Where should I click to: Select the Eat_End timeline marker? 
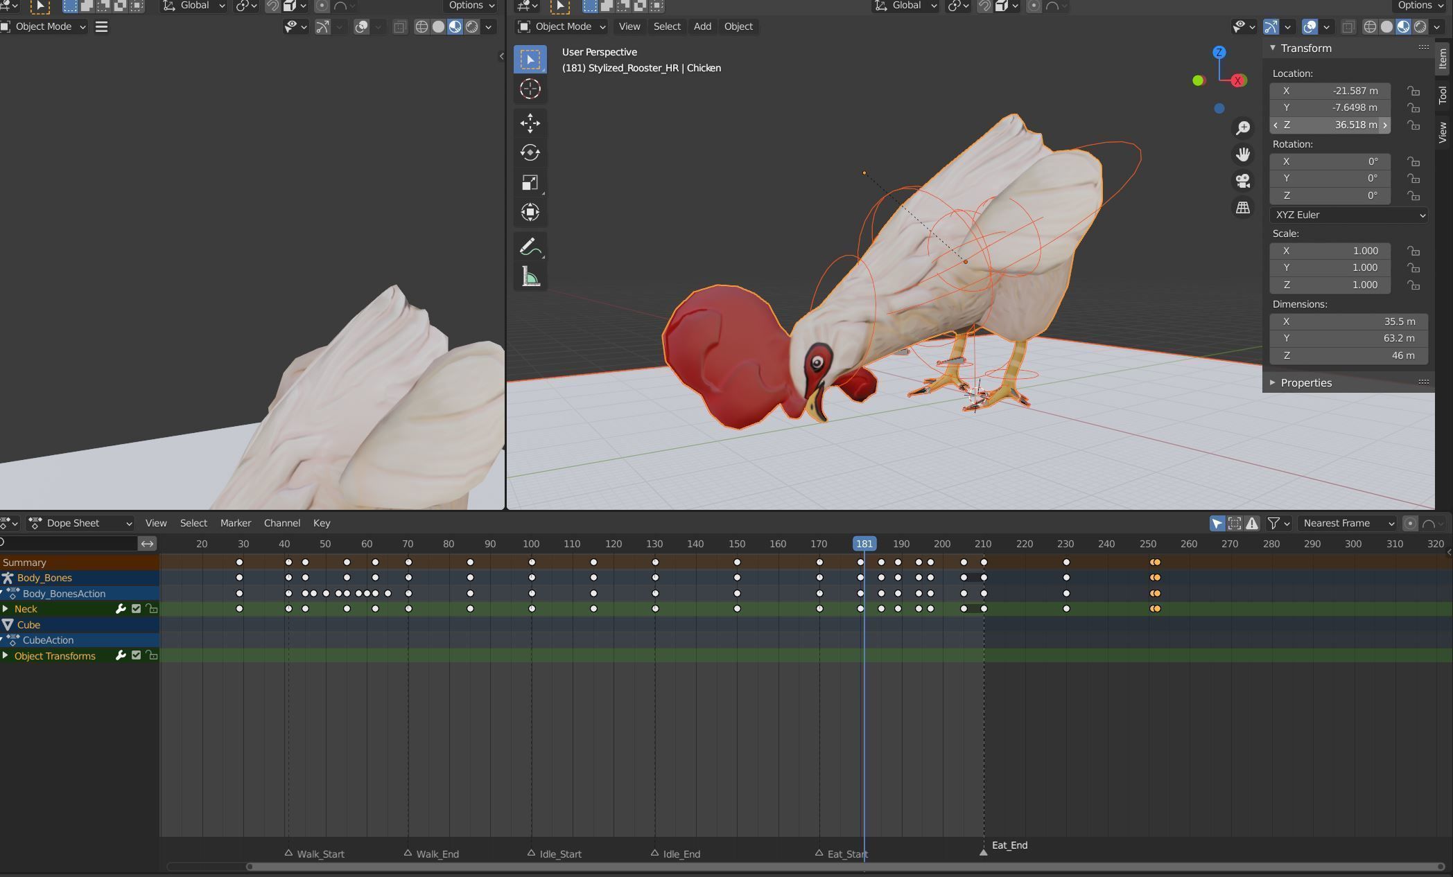click(983, 851)
